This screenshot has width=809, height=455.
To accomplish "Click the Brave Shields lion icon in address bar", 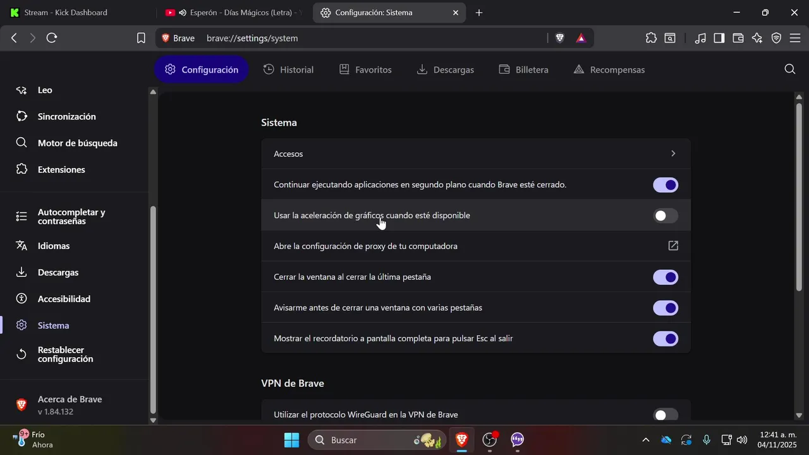I will pos(559,38).
